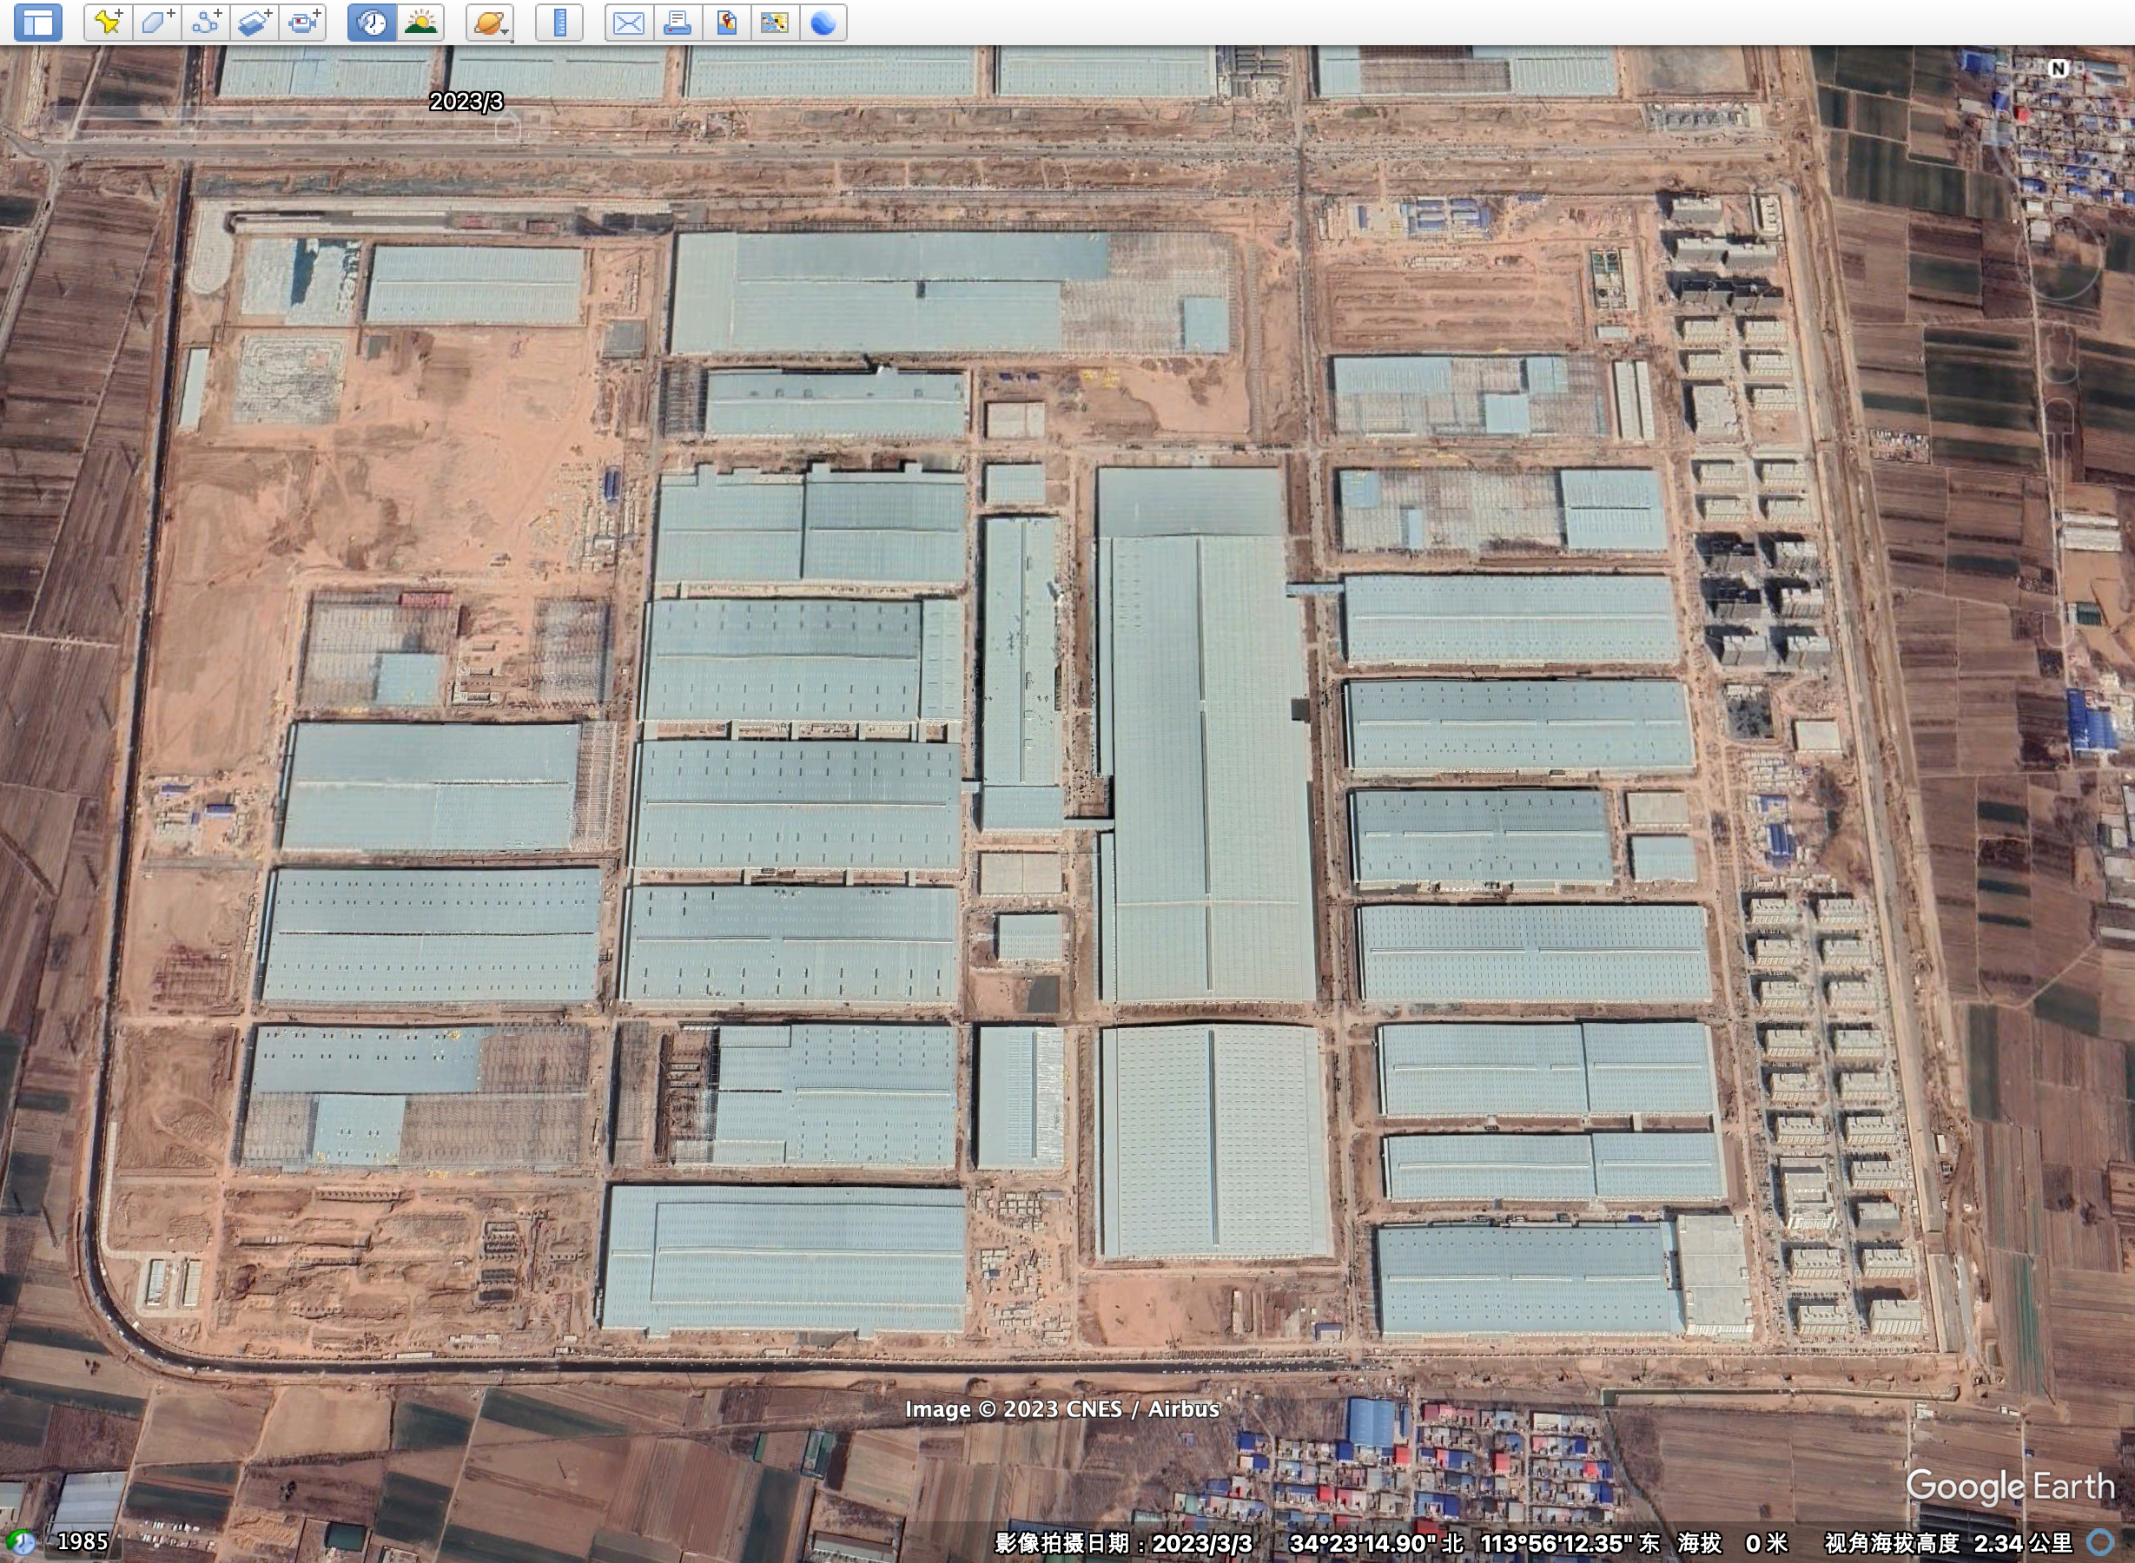The height and width of the screenshot is (1563, 2135).
Task: Add an image overlay
Action: (x=254, y=23)
